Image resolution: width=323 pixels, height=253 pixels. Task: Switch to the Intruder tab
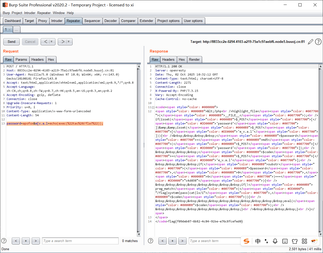(x=57, y=21)
